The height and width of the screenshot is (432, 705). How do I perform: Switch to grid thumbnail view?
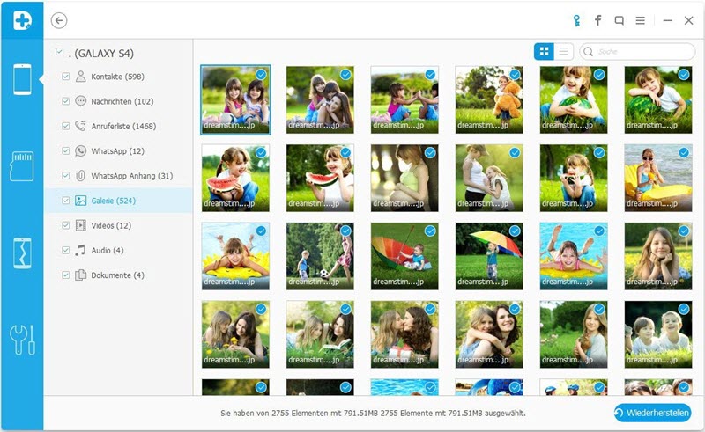[544, 52]
